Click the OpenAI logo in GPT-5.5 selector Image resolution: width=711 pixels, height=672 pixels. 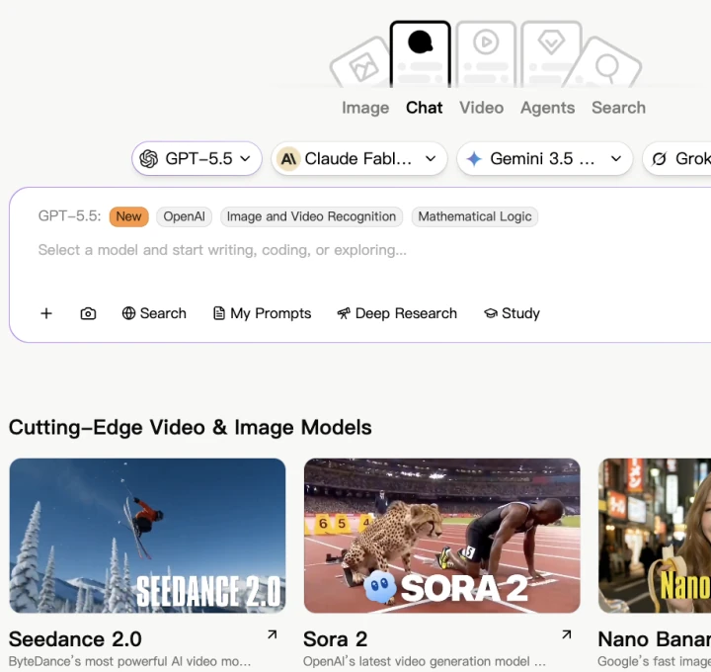coord(149,159)
